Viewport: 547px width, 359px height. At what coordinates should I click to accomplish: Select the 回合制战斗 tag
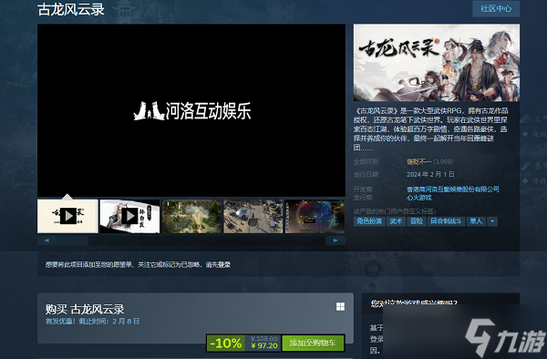pyautogui.click(x=446, y=221)
